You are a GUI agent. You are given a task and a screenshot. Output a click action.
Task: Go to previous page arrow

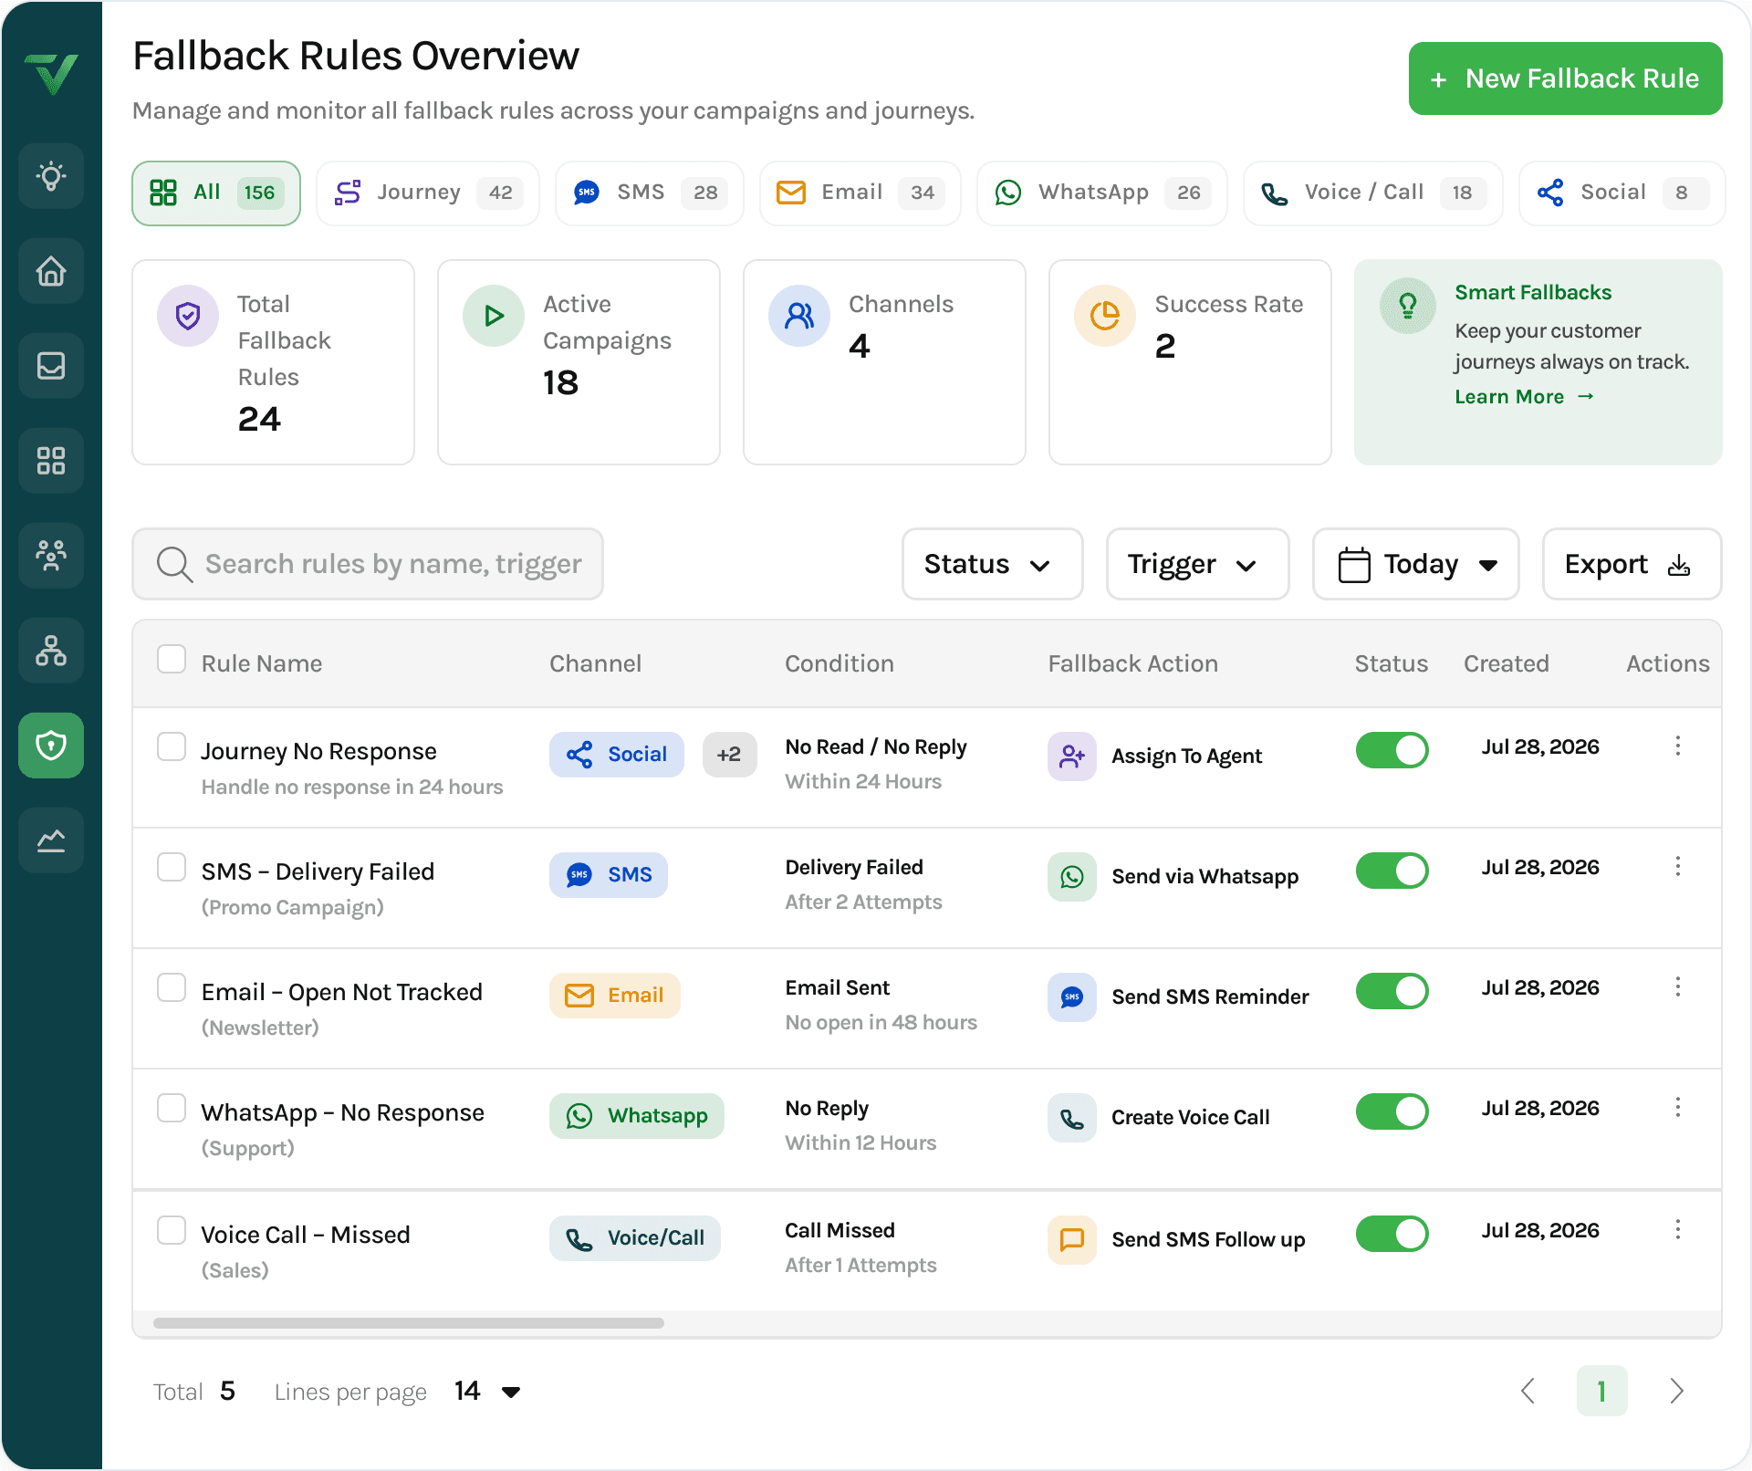point(1528,1391)
